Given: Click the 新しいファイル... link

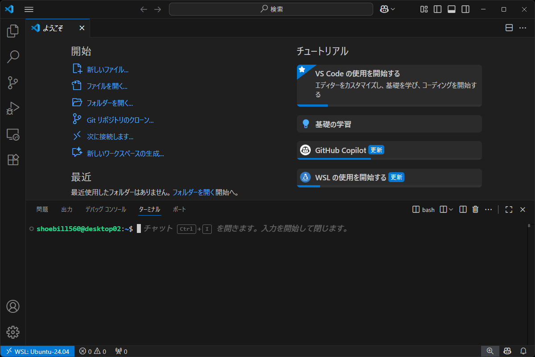Looking at the screenshot, I should point(107,70).
